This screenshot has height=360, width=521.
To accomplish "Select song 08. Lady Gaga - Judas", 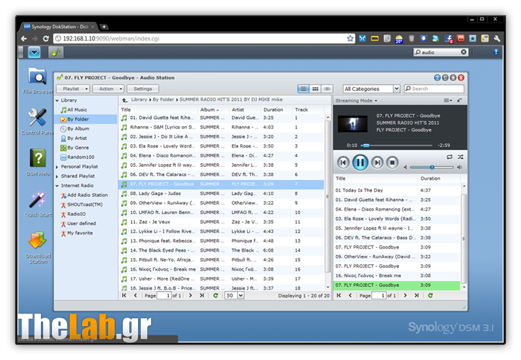I will point(221,194).
